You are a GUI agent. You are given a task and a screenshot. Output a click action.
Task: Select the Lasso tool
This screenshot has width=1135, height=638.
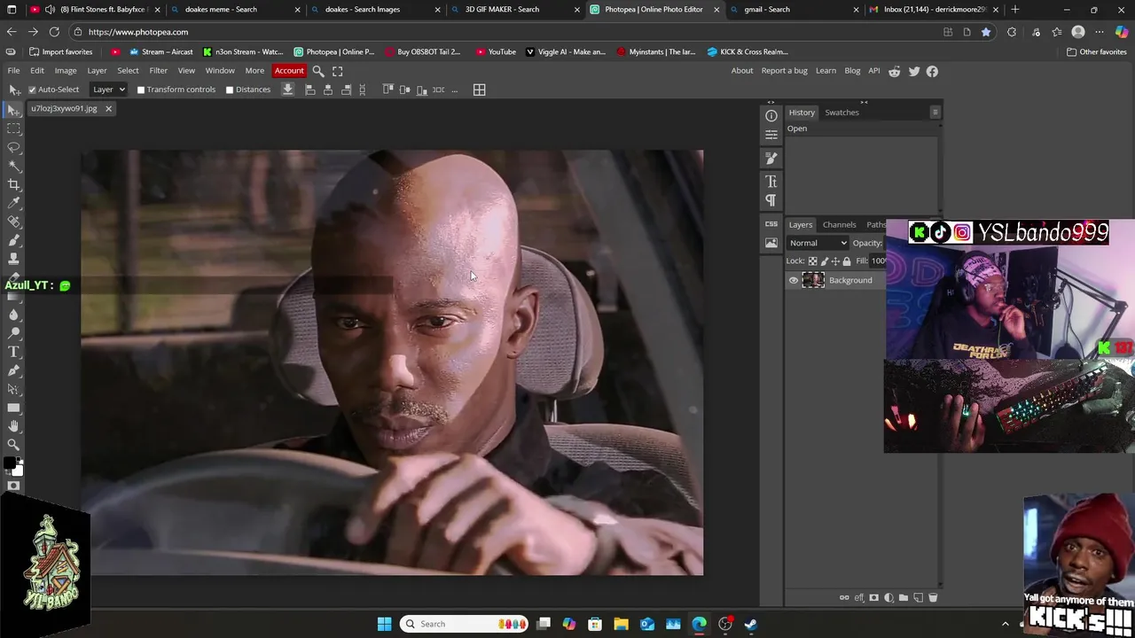click(14, 147)
